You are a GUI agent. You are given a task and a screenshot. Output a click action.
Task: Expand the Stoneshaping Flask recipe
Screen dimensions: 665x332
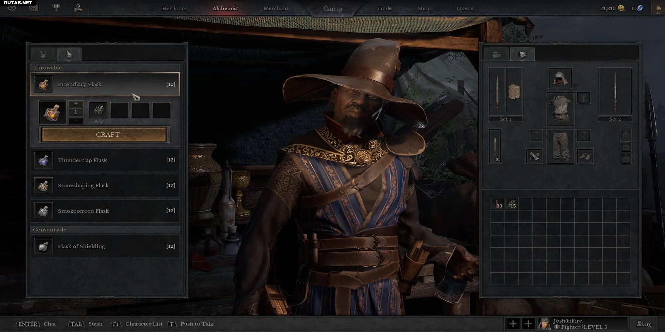105,185
